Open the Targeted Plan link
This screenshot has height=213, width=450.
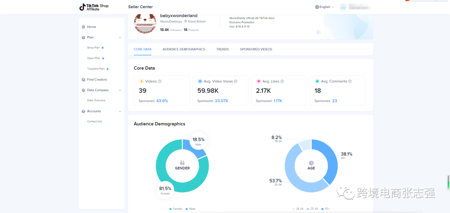(96, 69)
